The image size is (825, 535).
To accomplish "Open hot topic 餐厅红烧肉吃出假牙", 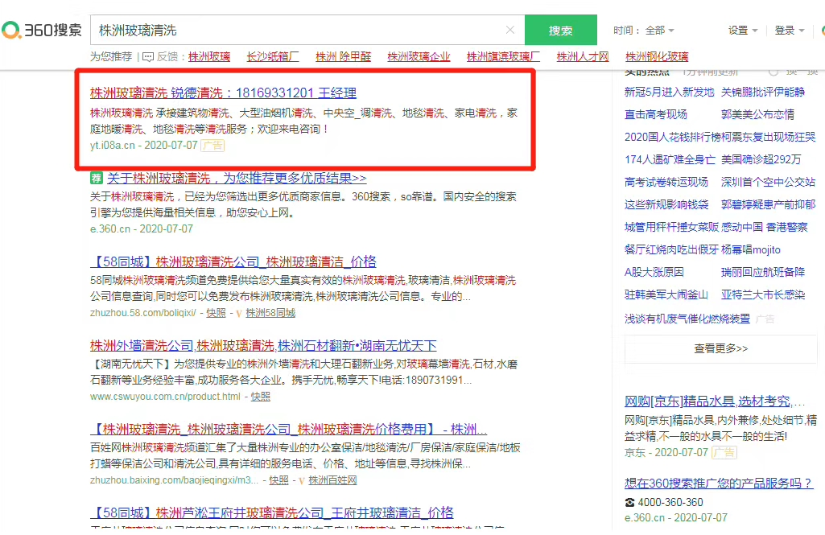I will pos(671,249).
